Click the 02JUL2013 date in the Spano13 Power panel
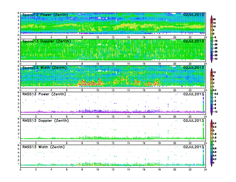Screen dimensions: 236x182 [193, 15]
